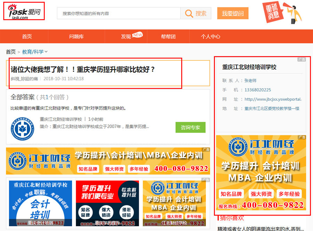Click the 猜你喜欢 section heading
Screen dimensions: 313x231
coord(232,218)
